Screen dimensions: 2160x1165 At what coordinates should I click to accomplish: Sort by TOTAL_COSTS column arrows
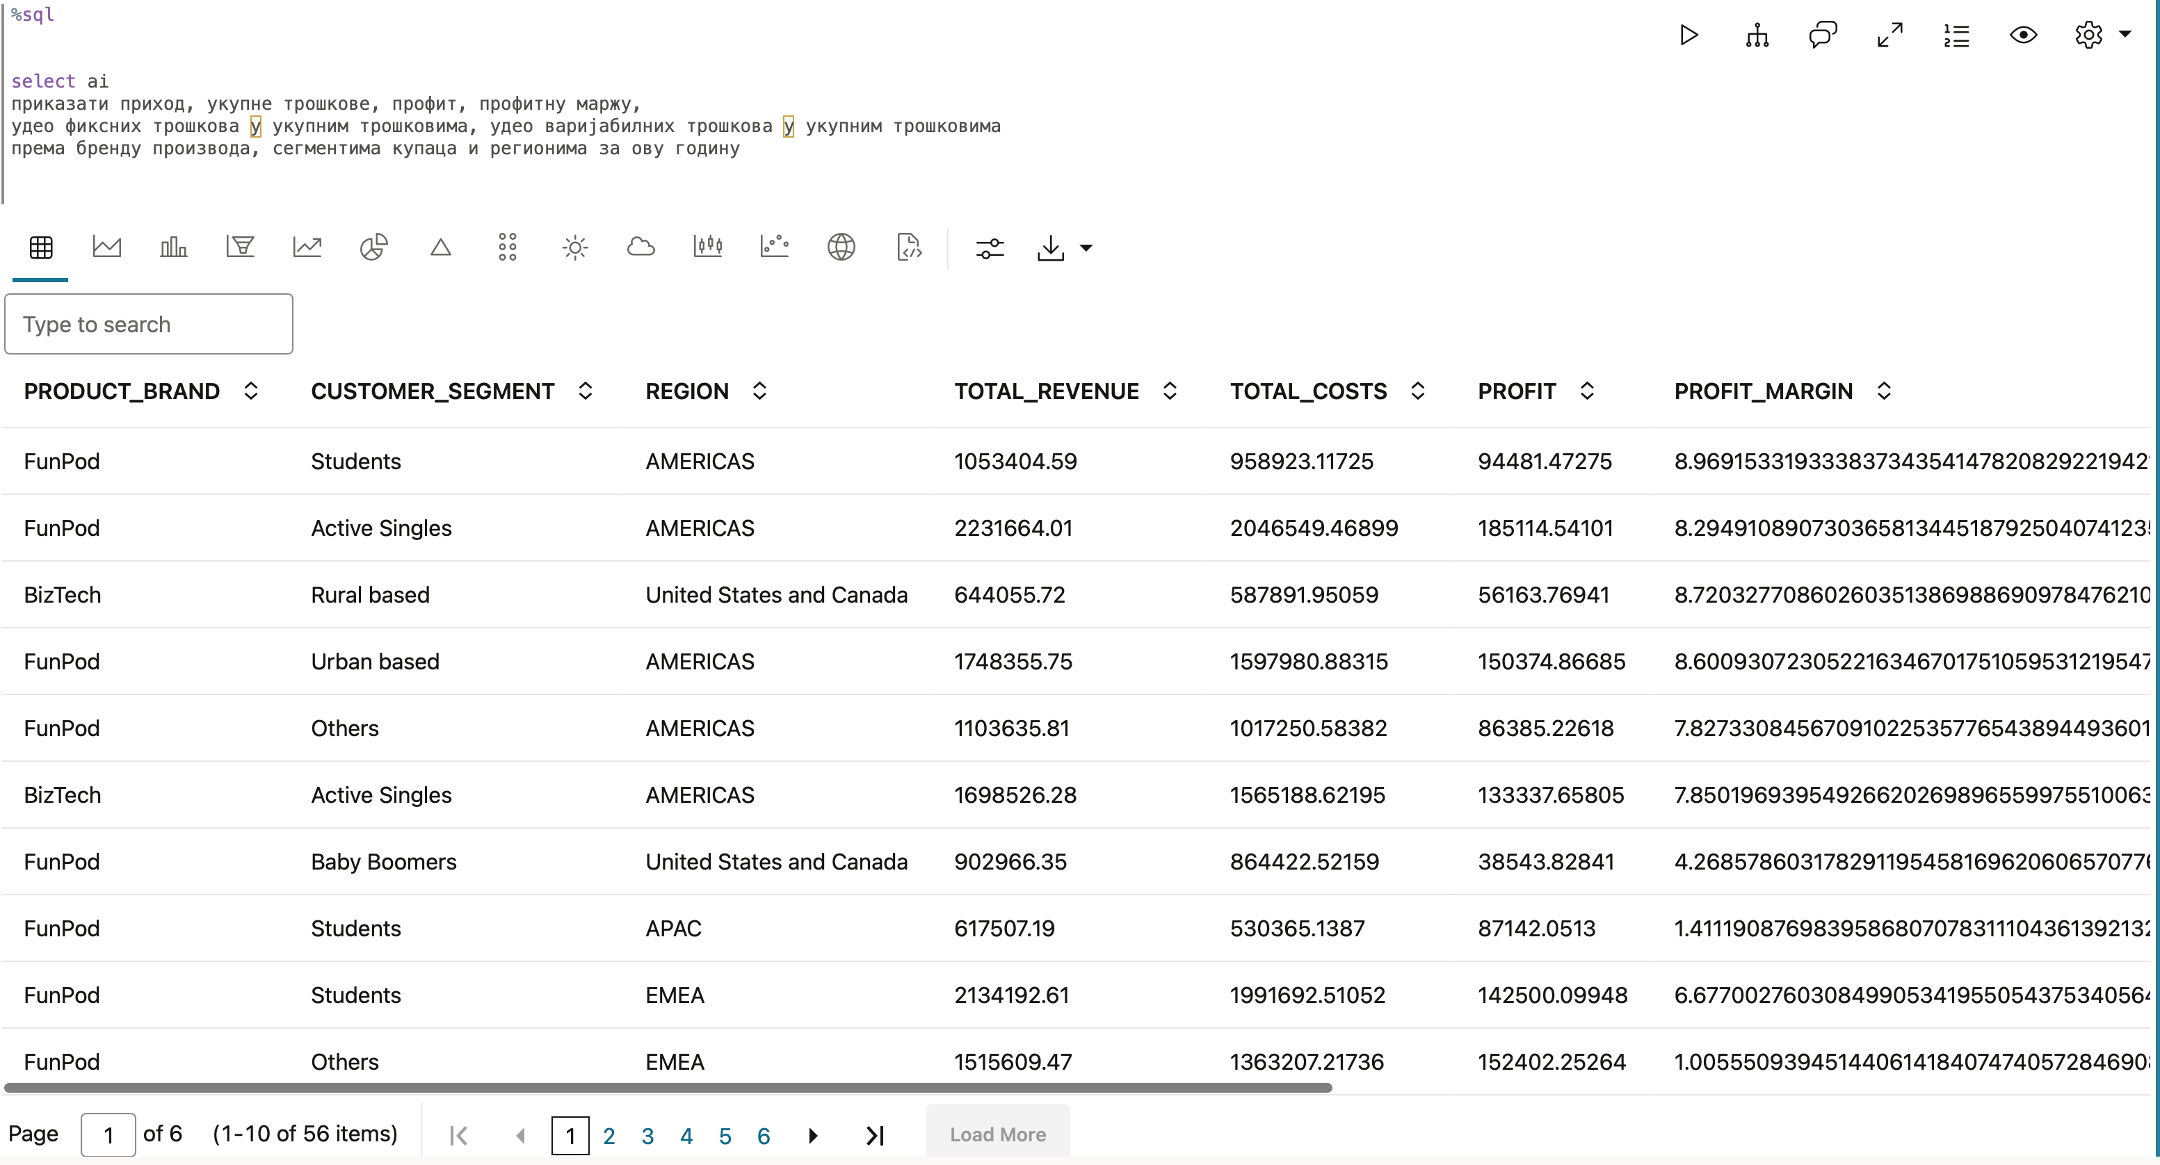[1418, 391]
